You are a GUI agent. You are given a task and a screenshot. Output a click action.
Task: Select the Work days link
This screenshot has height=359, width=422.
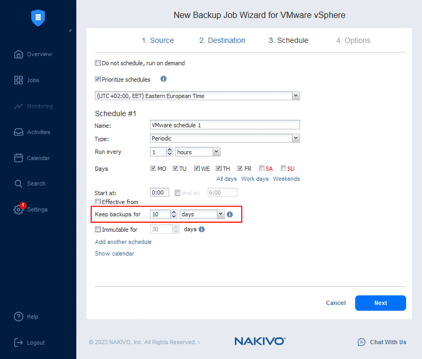(254, 179)
